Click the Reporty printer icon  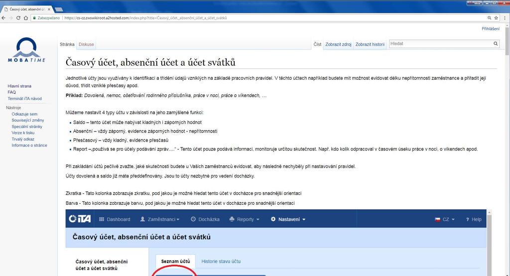232,219
